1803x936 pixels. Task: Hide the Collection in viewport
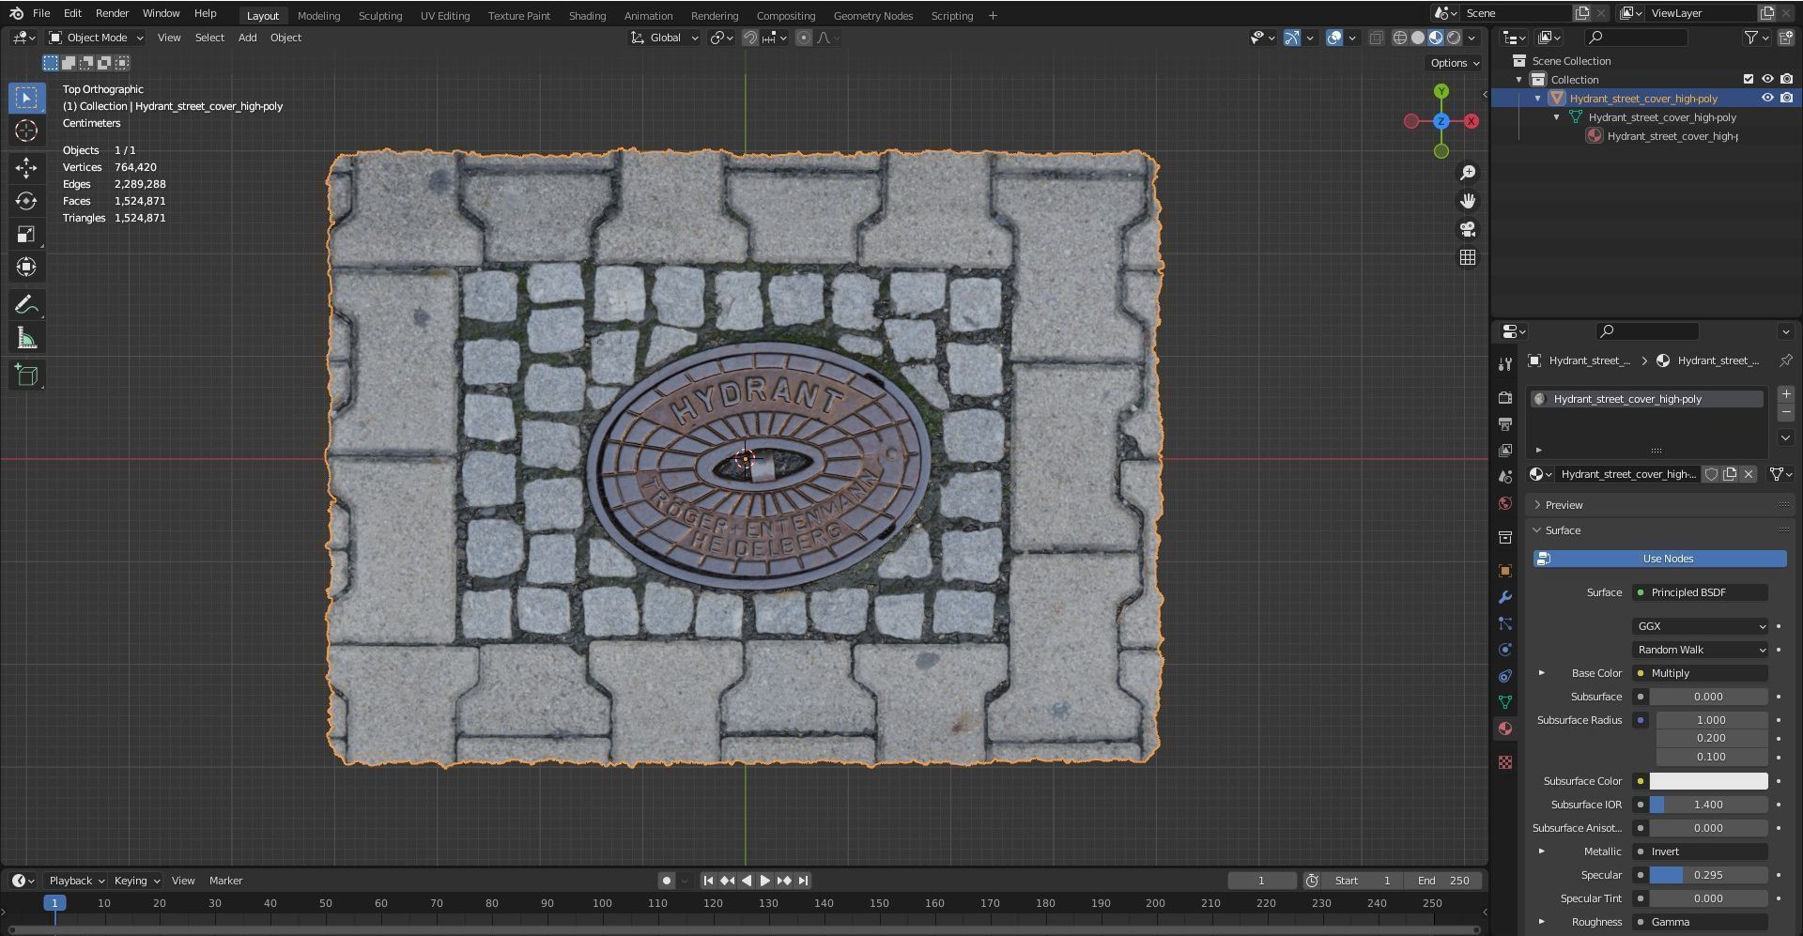pyautogui.click(x=1767, y=79)
